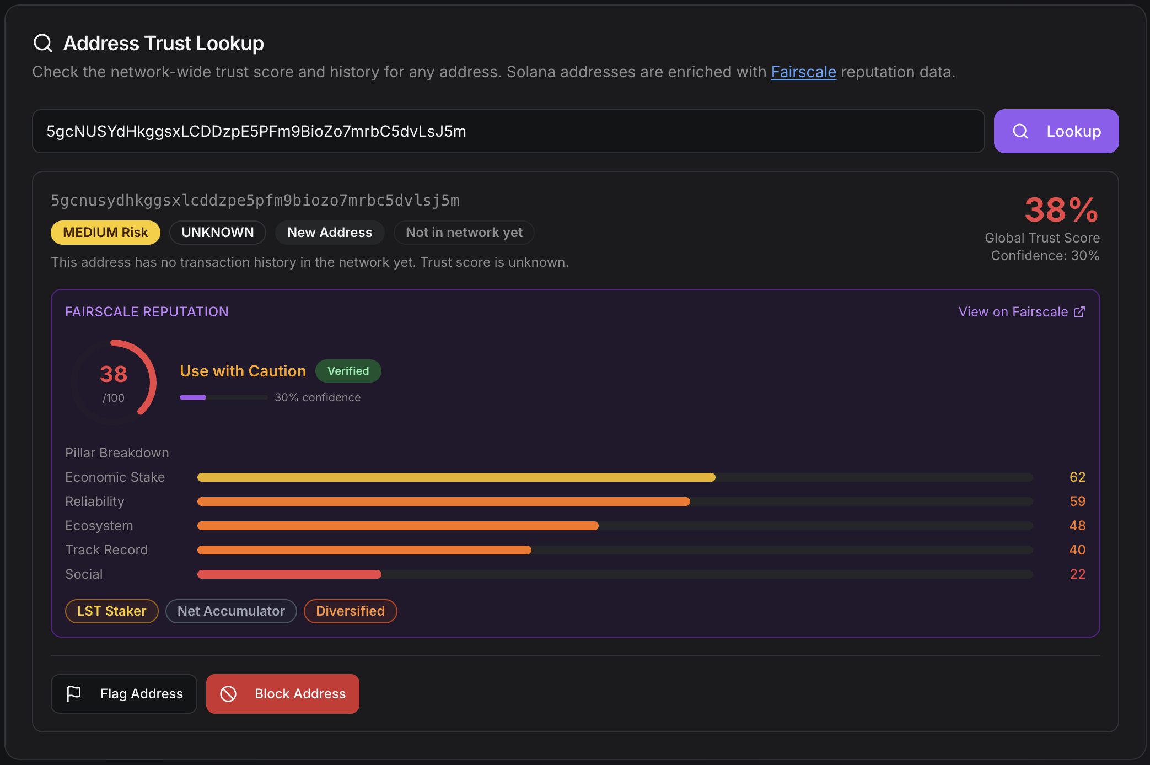The height and width of the screenshot is (765, 1150).
Task: Click the Ecosystem label
Action: click(99, 526)
